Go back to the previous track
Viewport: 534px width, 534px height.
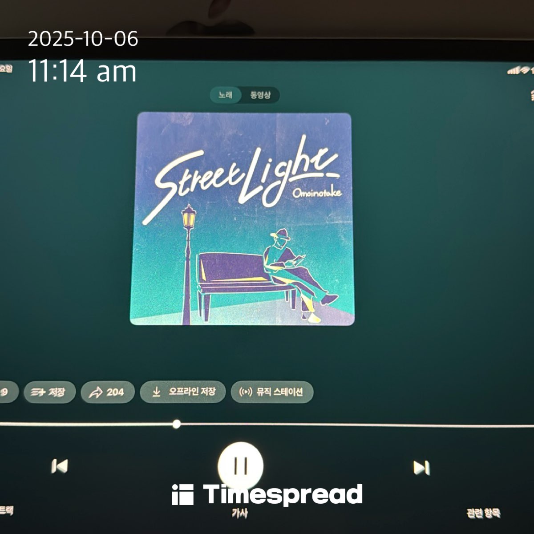(x=60, y=466)
